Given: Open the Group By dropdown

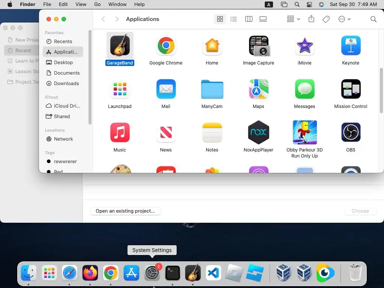Looking at the screenshot, I should click(x=293, y=19).
